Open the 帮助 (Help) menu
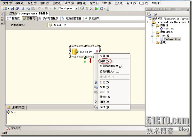Viewport: 192px width, 137px height. [156, 3]
